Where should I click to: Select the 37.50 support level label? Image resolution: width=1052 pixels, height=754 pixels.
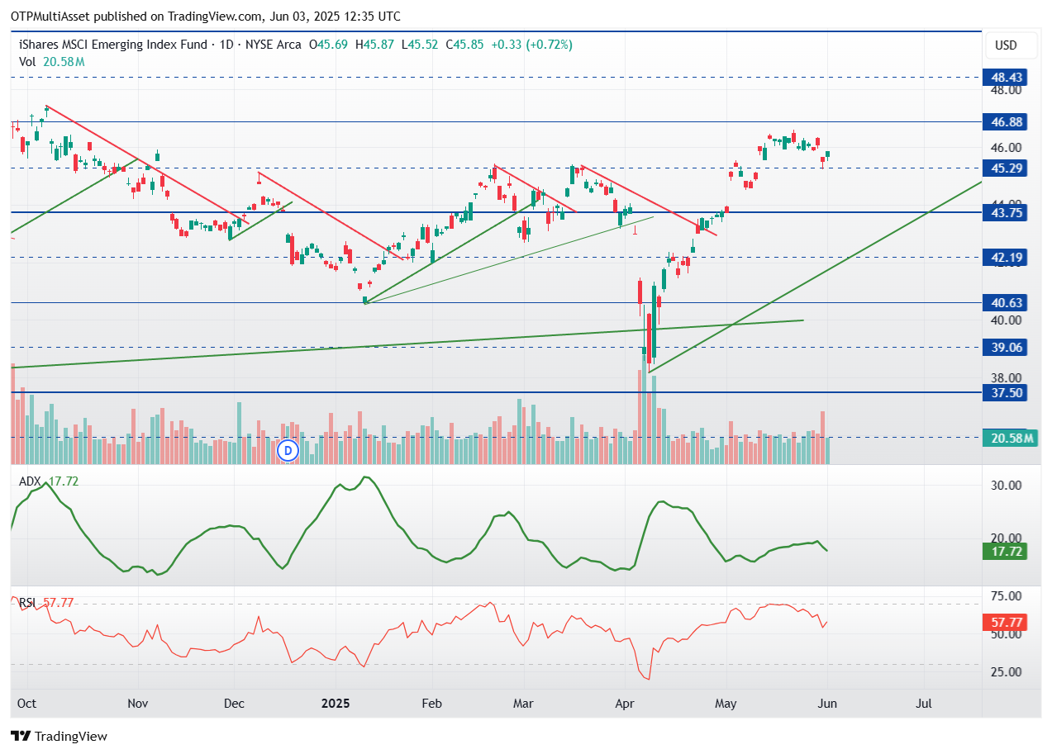1004,392
